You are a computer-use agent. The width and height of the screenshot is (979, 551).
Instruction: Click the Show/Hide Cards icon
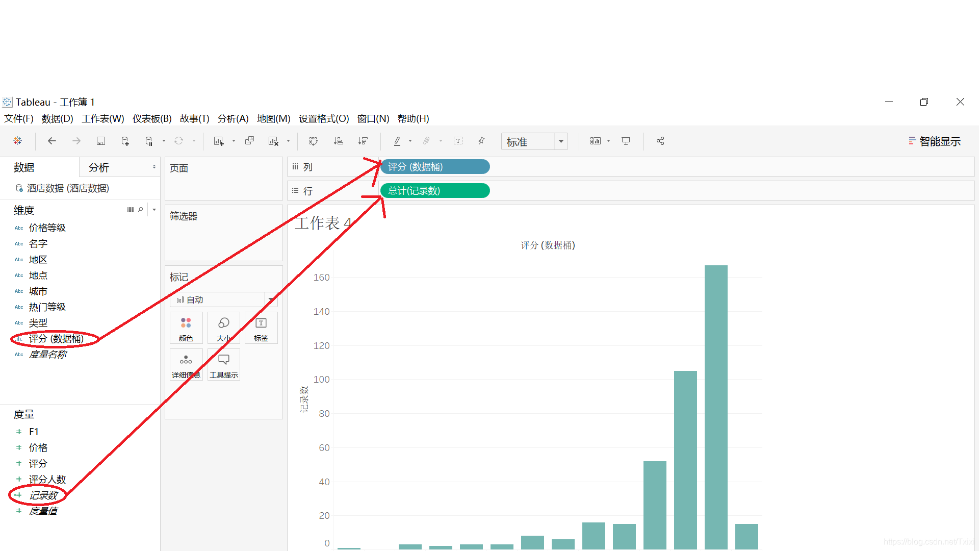(x=596, y=141)
